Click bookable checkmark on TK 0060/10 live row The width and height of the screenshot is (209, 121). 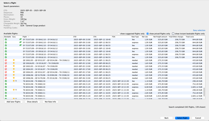(6, 81)
